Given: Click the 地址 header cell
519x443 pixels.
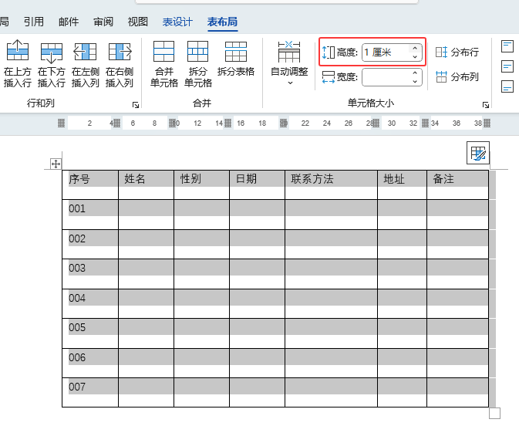Looking at the screenshot, I should pos(402,185).
